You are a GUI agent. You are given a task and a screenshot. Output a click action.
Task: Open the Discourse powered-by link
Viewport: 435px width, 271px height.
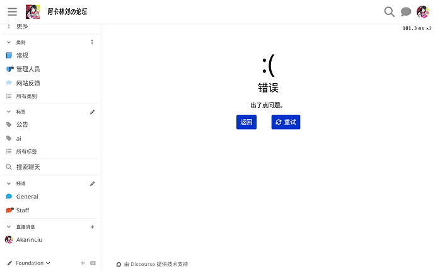(152, 264)
